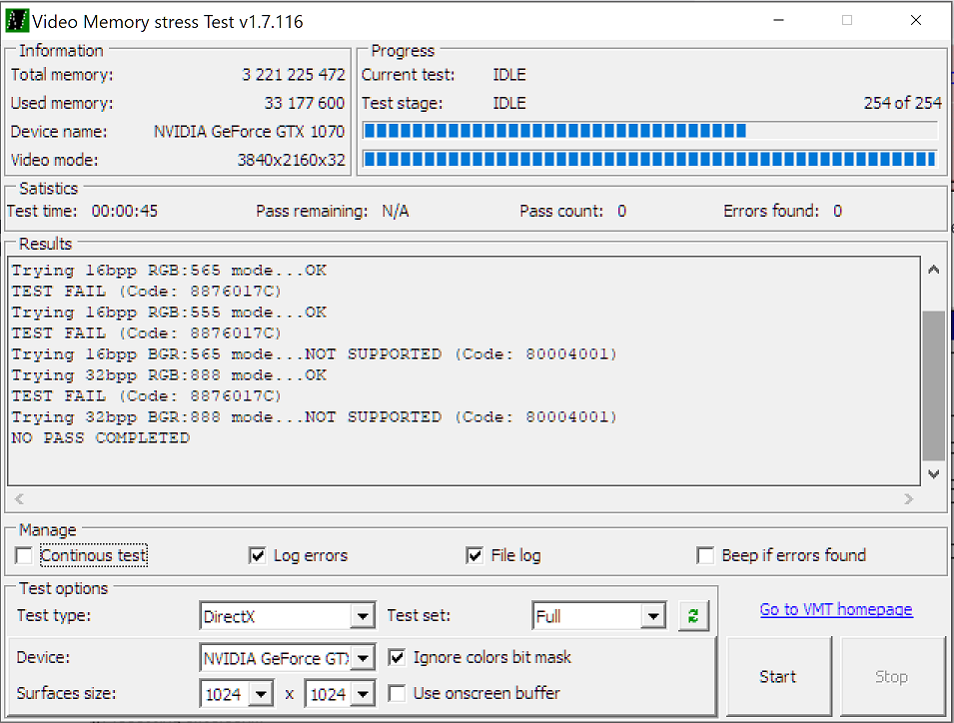Expand the Test set Full dropdown
Screen dimensions: 954x723
[653, 616]
